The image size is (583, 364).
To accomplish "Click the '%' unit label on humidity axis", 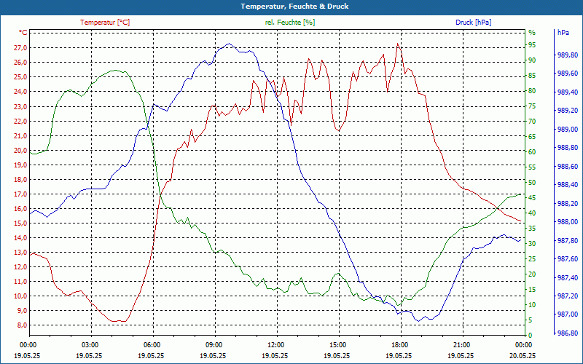I will tap(532, 33).
